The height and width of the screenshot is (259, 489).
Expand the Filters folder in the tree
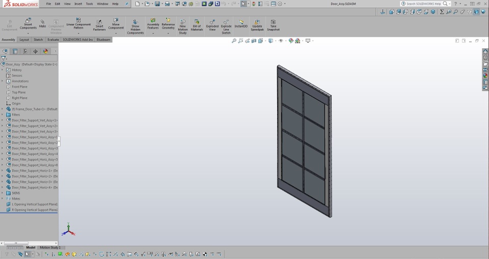tap(2, 114)
